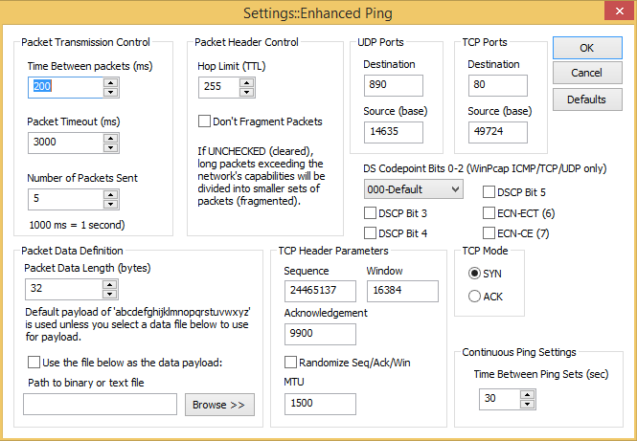The height and width of the screenshot is (441, 637).
Task: Open file chooser via Browse >> button
Action: 219,405
